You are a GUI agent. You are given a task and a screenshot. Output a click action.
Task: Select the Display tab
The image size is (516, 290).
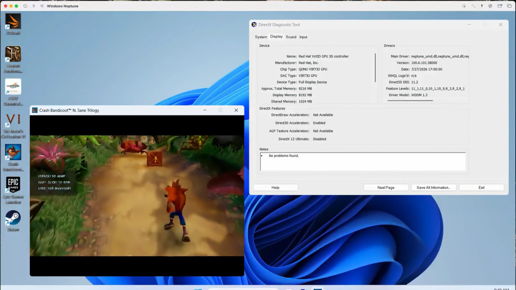click(276, 37)
